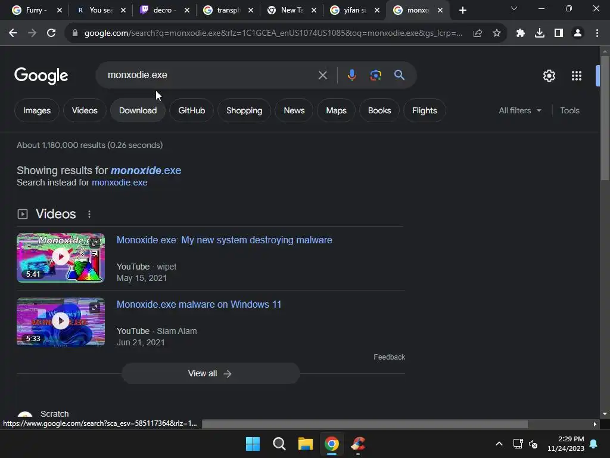Open CCleaner from the taskbar
Screen dimensions: 610x458
pyautogui.click(x=358, y=444)
